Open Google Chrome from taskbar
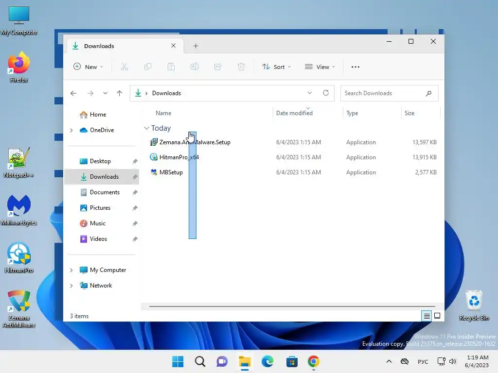498x373 pixels. tap(314, 361)
